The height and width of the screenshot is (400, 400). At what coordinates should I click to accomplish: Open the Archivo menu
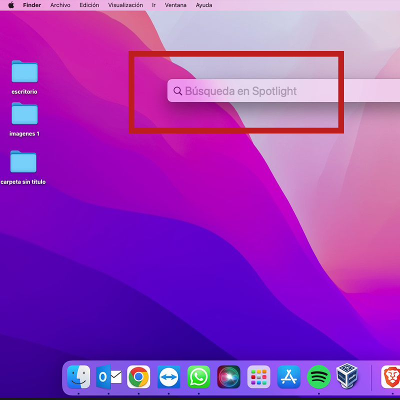[x=60, y=5]
